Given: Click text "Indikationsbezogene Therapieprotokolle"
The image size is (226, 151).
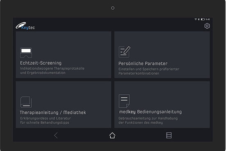Looking at the screenshot, I should (x=52, y=69).
